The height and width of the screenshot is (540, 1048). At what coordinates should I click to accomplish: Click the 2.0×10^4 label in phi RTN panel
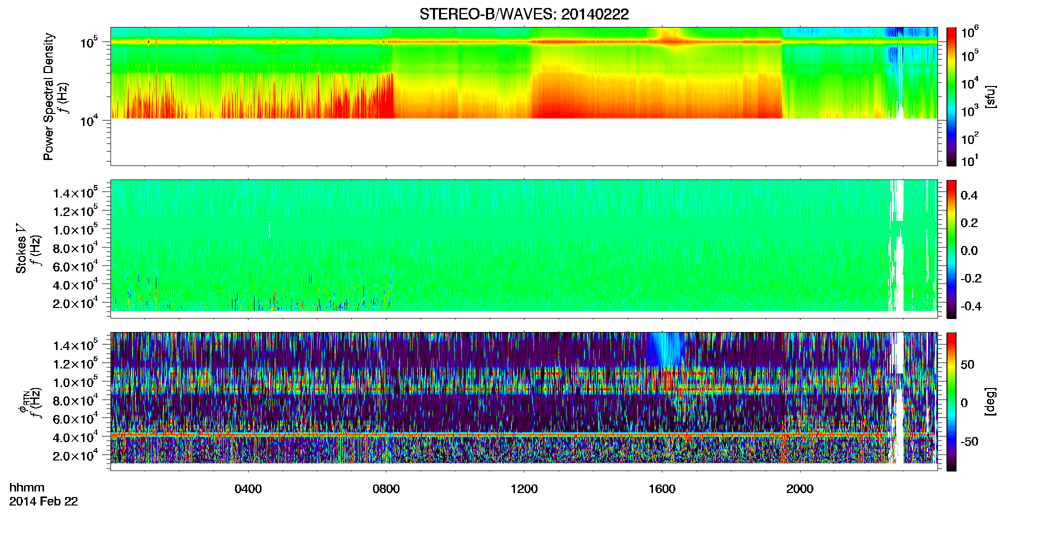(x=76, y=455)
